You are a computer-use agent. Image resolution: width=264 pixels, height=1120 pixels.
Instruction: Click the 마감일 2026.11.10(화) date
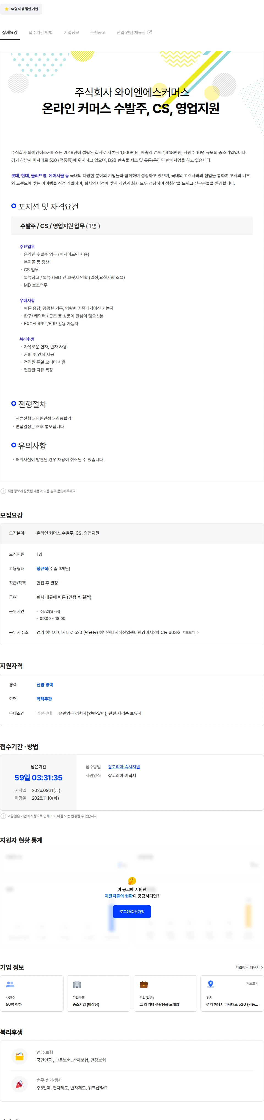(x=46, y=798)
